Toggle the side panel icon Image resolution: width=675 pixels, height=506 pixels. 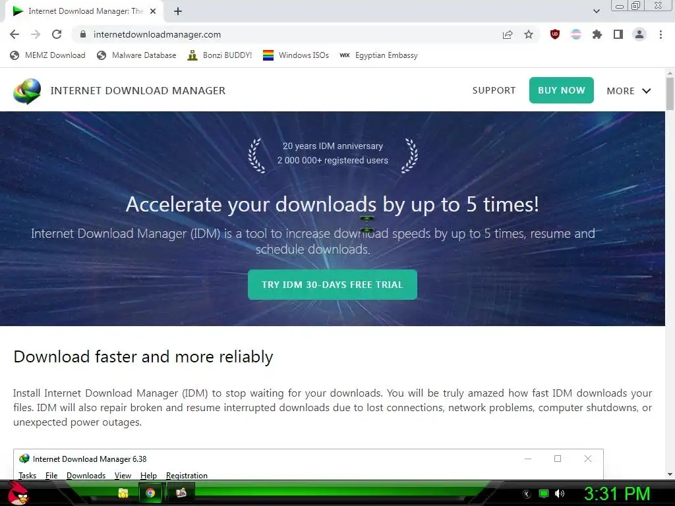618,34
